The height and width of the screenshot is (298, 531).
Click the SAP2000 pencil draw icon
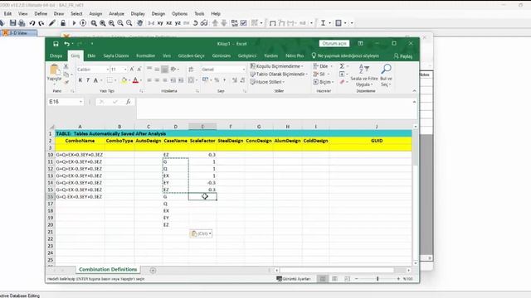coord(51,23)
